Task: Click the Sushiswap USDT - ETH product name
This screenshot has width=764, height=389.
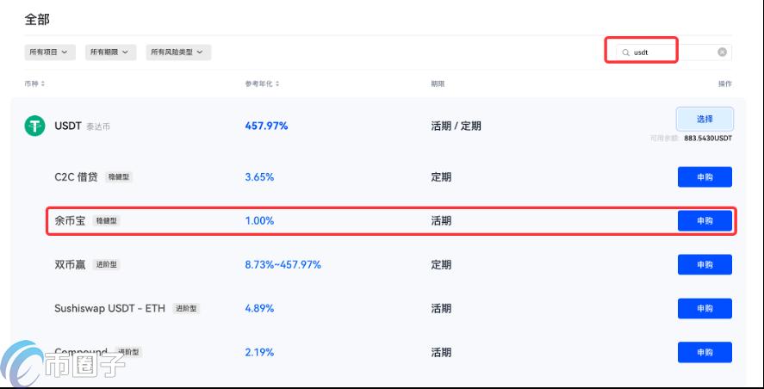Action: (x=109, y=308)
